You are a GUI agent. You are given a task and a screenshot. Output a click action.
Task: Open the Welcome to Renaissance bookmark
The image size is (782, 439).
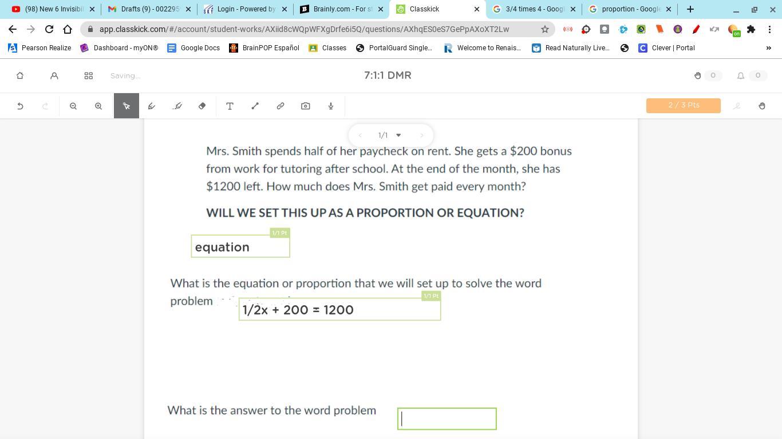[x=483, y=48]
